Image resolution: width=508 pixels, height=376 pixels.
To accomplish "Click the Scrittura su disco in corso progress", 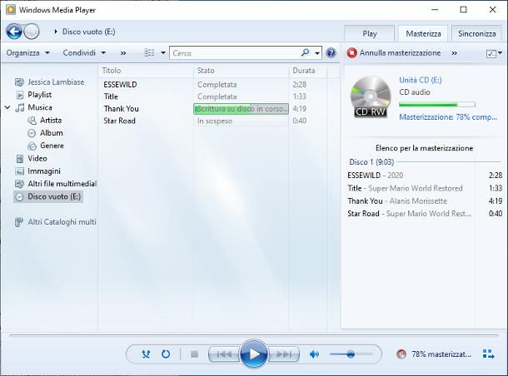I will 241,109.
